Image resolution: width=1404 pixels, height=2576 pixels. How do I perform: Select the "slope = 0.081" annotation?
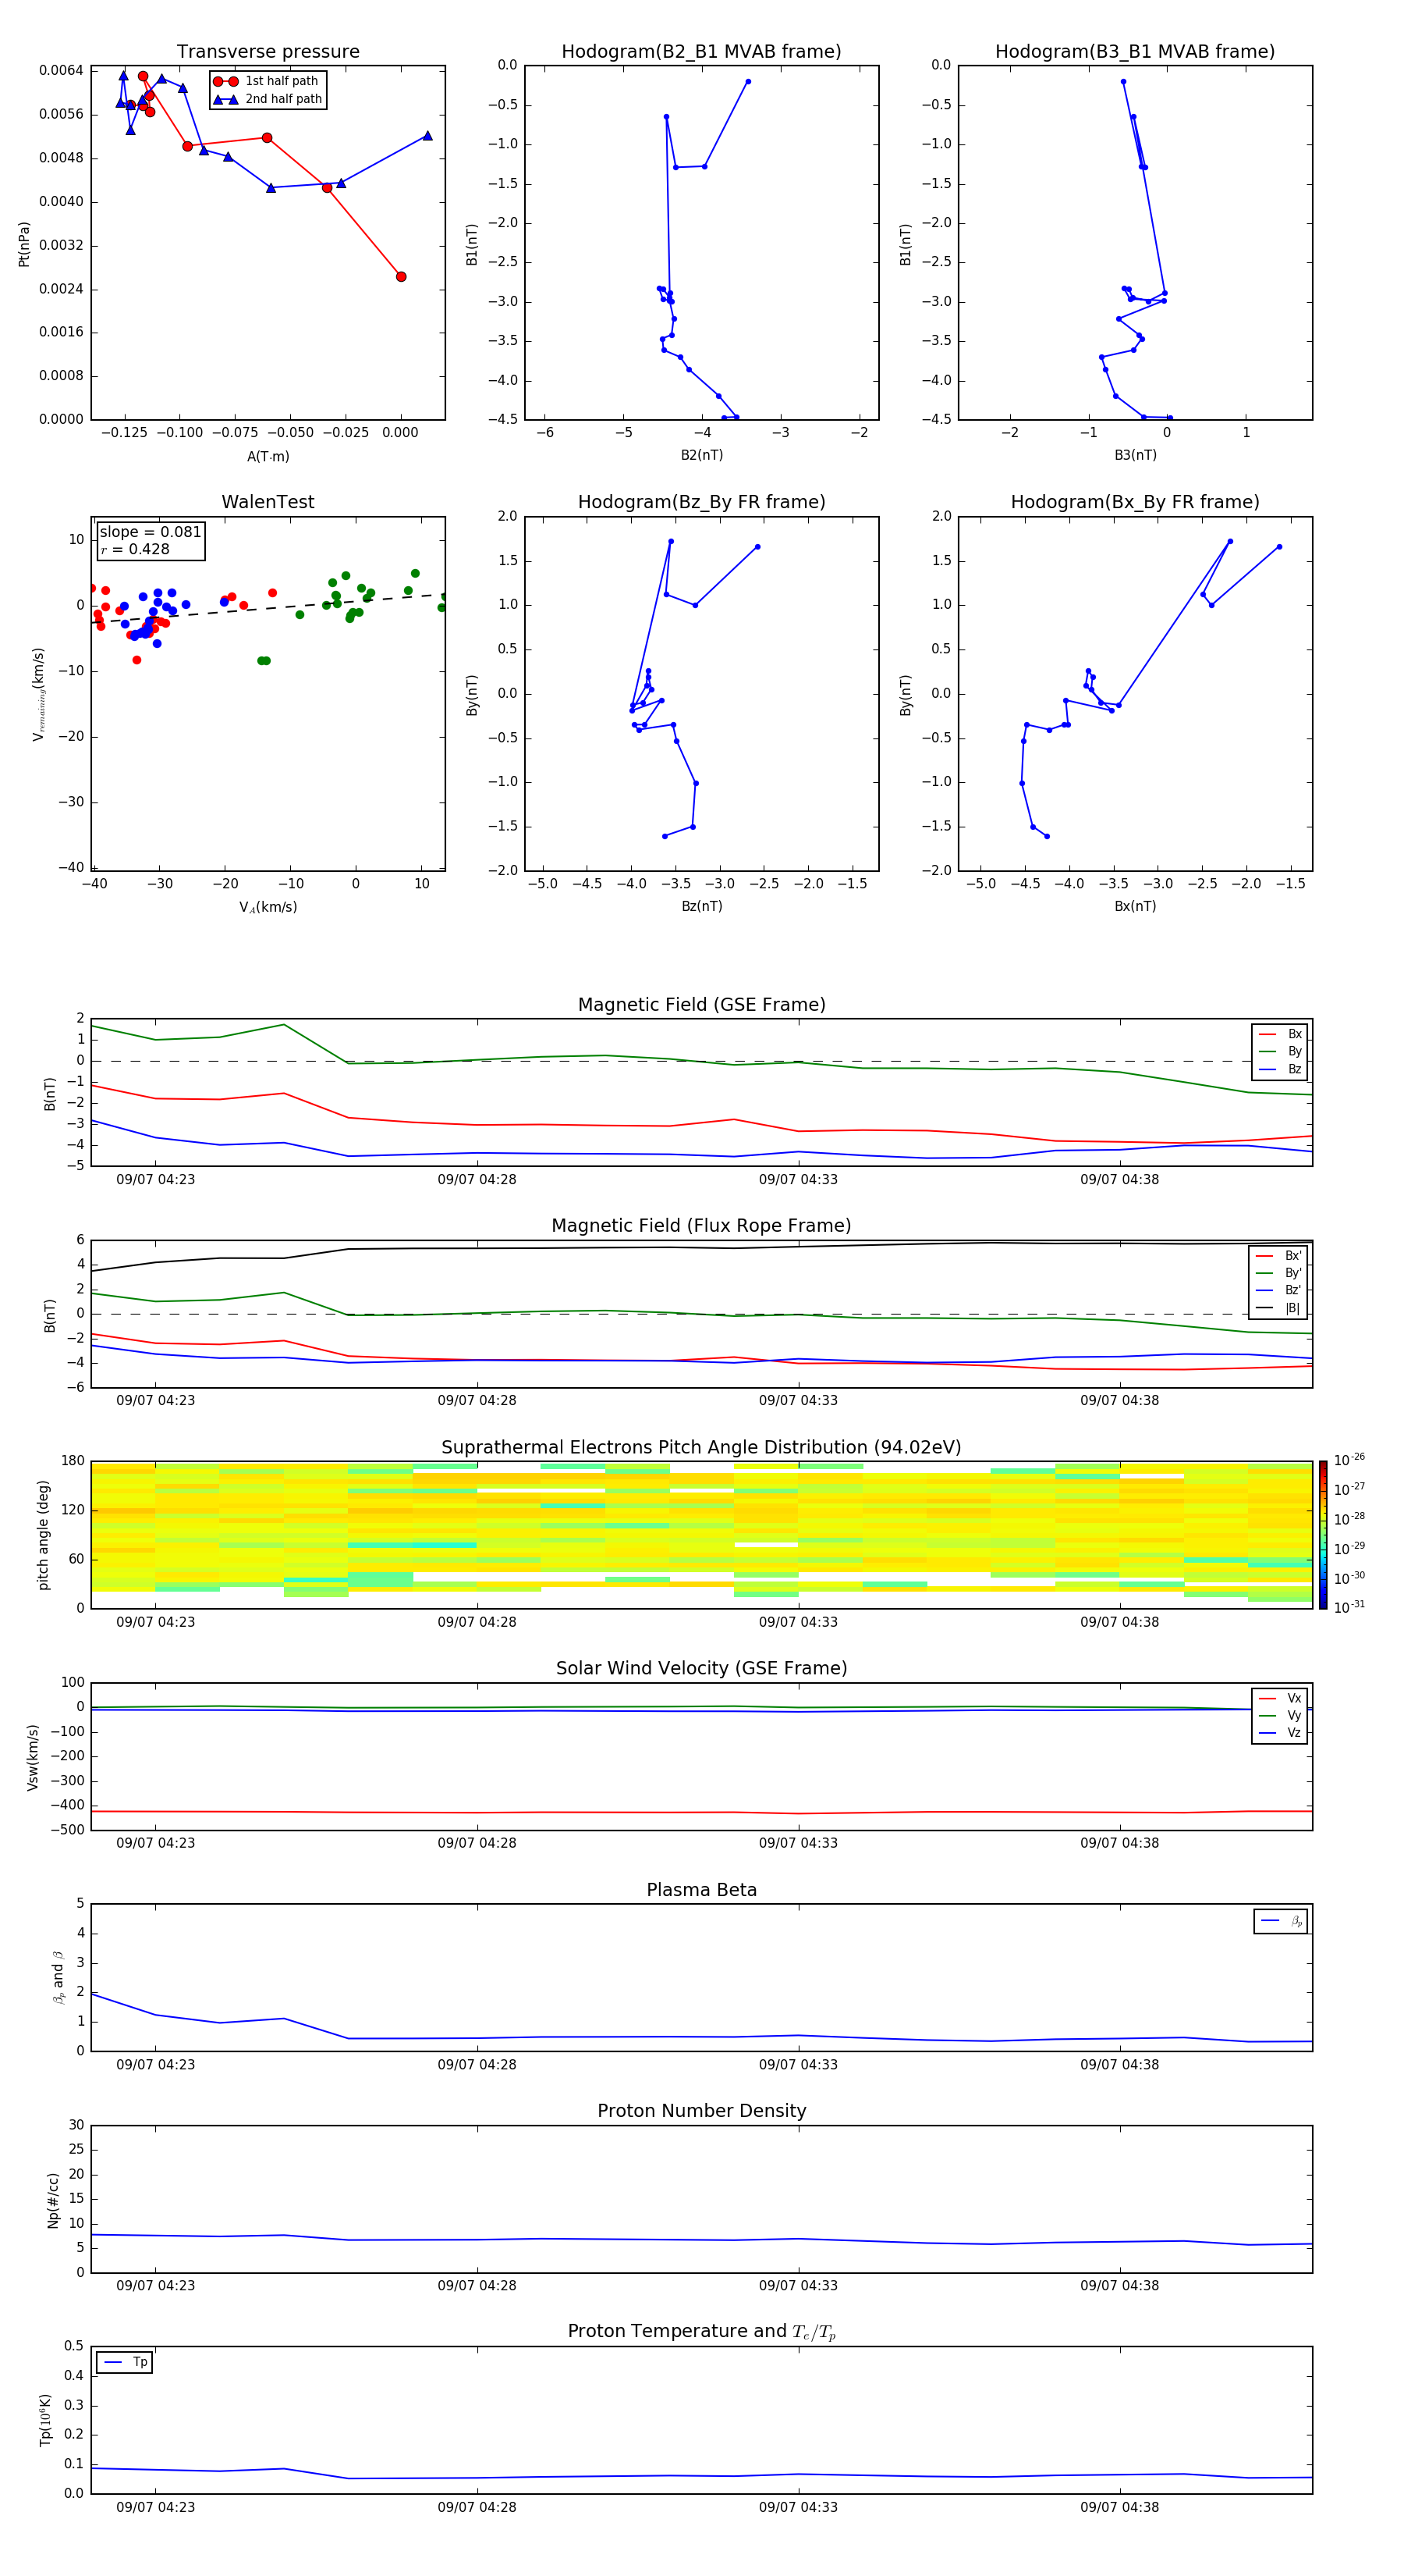[x=150, y=532]
